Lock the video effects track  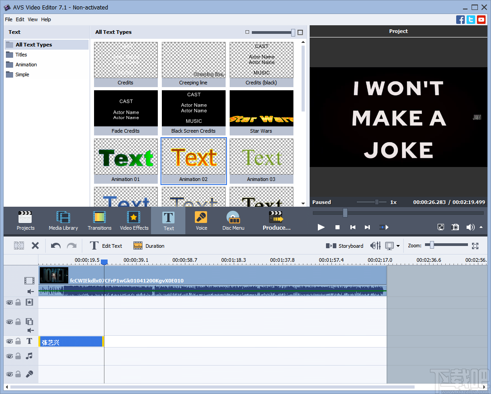click(x=18, y=302)
